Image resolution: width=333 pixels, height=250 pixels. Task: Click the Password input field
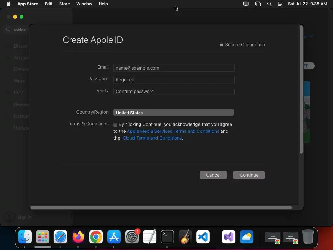pyautogui.click(x=174, y=80)
